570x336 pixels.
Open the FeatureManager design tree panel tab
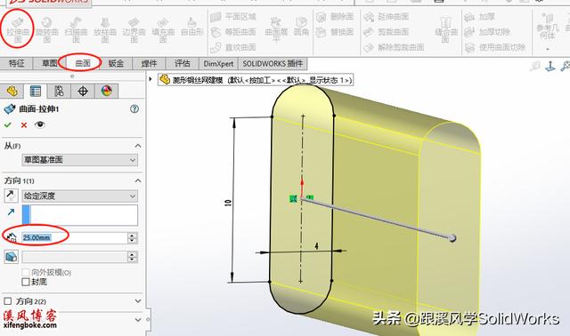click(12, 91)
